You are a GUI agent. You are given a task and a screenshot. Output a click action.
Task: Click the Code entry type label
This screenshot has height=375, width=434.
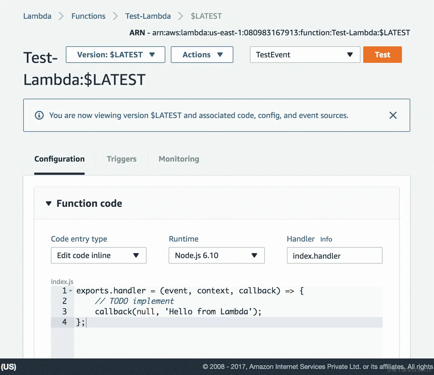coord(79,239)
